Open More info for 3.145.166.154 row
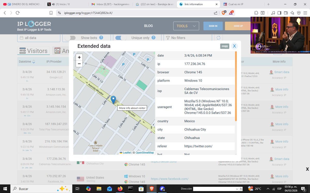 (279, 107)
